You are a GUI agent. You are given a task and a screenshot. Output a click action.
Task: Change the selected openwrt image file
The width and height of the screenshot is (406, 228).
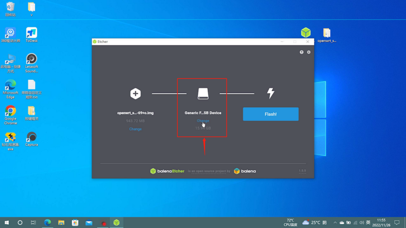point(136,129)
